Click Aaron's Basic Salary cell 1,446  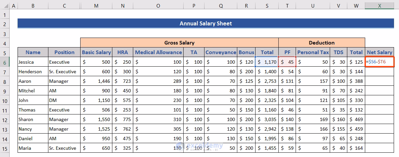tap(96, 81)
